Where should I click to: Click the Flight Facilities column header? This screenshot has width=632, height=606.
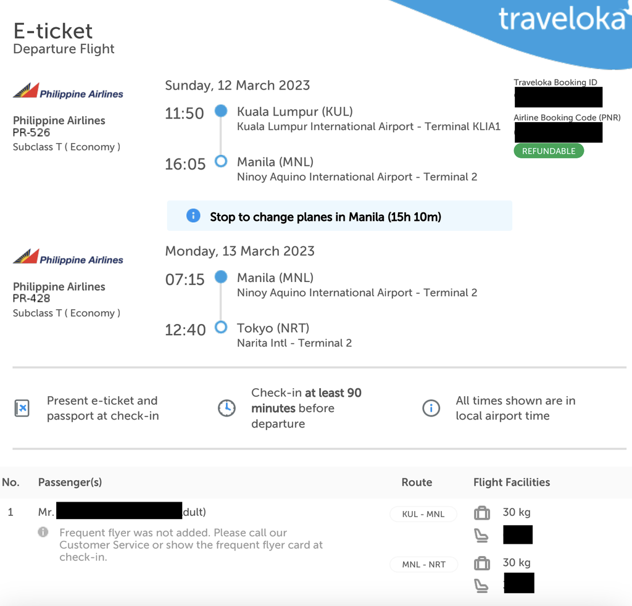512,483
